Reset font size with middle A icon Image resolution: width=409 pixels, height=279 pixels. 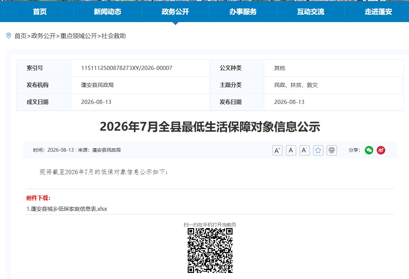(x=291, y=150)
